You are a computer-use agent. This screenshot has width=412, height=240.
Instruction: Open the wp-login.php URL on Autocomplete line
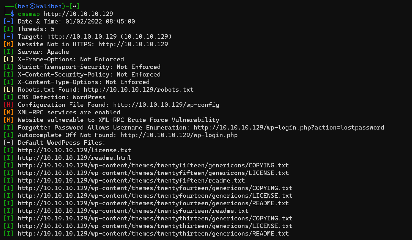tap(179, 135)
